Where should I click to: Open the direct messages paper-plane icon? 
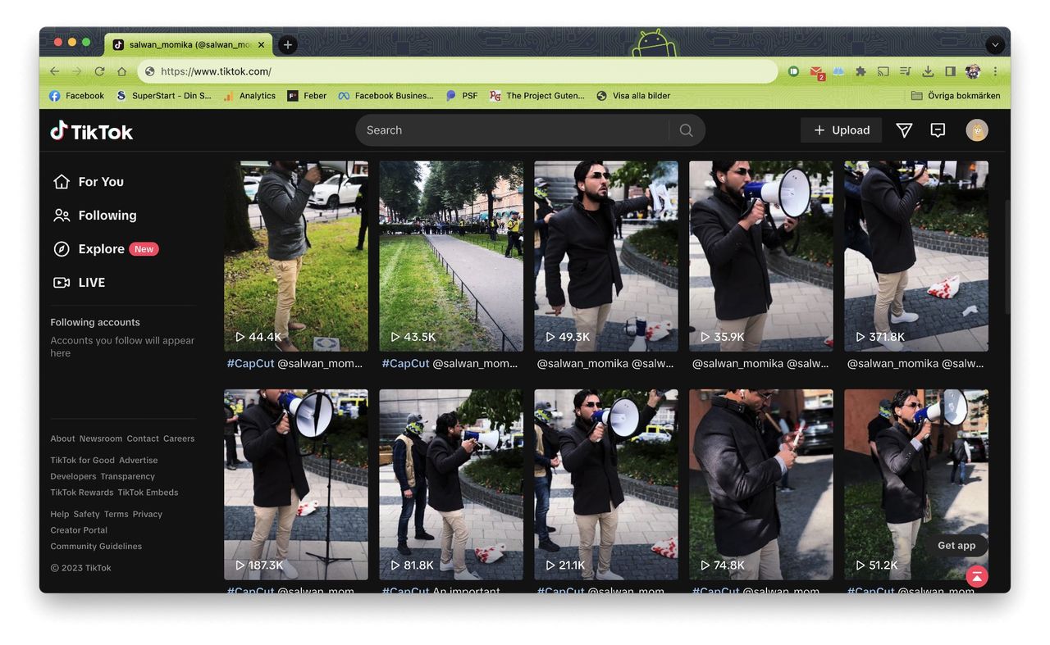point(904,130)
